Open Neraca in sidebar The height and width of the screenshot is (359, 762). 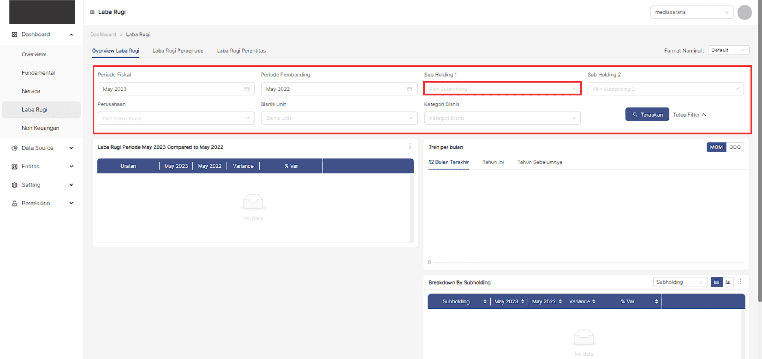point(31,91)
